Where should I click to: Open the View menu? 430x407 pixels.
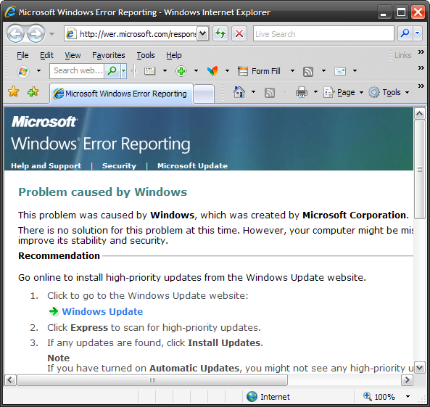coord(73,55)
